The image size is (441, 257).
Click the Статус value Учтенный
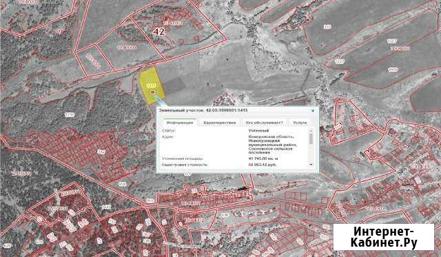pos(259,131)
